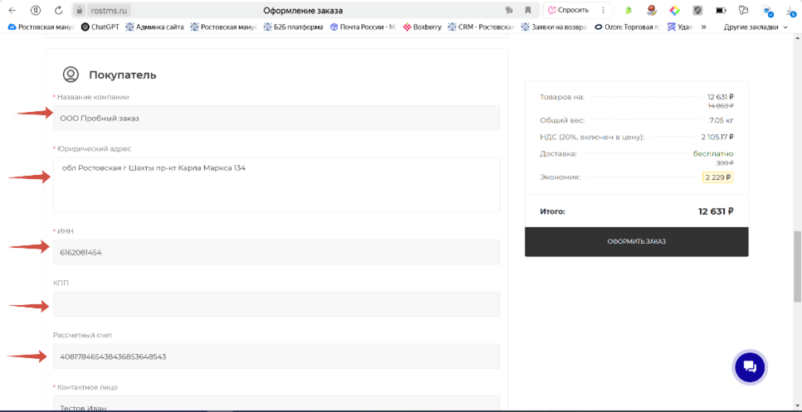Open the chat support bubble icon
Screen dimensions: 802x412
pyautogui.click(x=750, y=367)
